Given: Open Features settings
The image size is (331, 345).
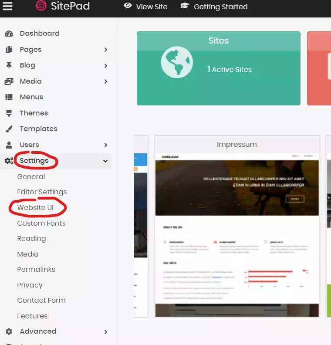Looking at the screenshot, I should pyautogui.click(x=32, y=316).
